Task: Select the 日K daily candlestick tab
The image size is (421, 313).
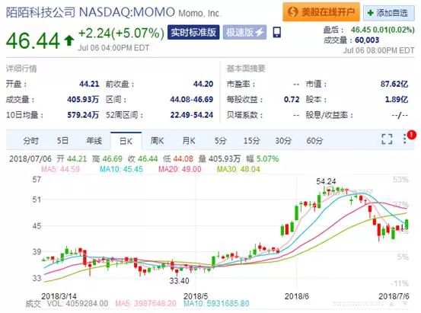Action: 126,141
